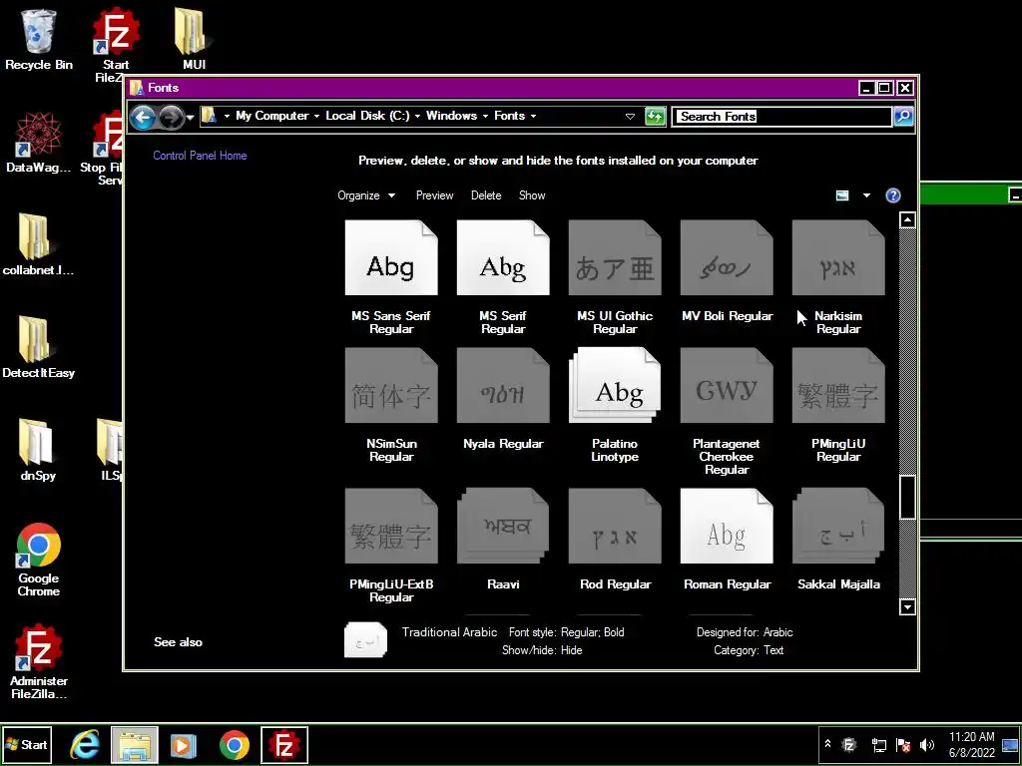Click Delete in the toolbar
This screenshot has height=766, width=1022.
tap(486, 195)
